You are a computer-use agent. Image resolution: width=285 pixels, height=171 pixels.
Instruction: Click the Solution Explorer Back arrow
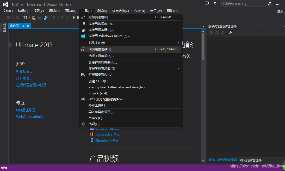click(211, 33)
